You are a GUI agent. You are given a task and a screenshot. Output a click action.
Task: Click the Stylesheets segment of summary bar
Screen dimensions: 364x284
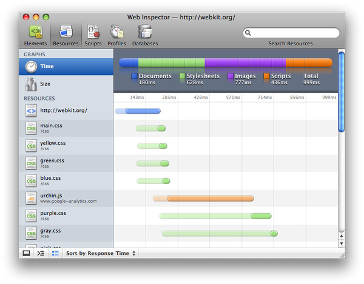pos(172,63)
